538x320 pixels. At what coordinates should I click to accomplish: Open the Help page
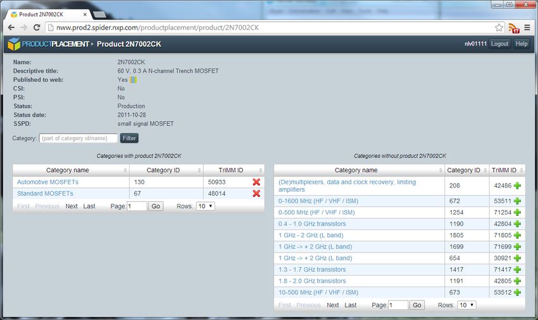click(521, 44)
